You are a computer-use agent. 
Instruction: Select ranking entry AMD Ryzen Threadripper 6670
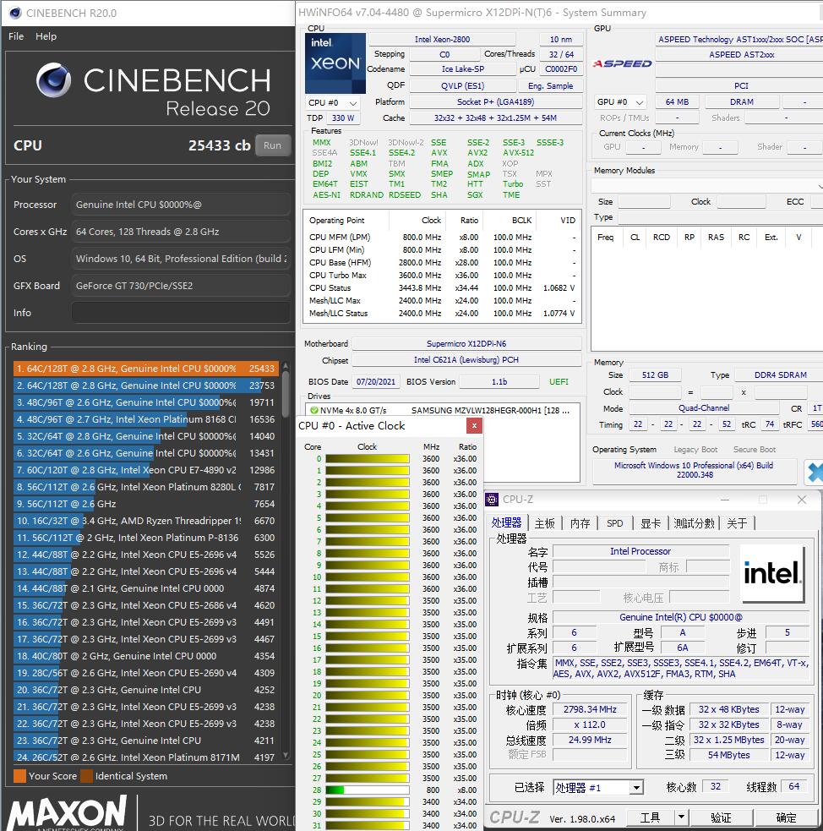[x=146, y=521]
